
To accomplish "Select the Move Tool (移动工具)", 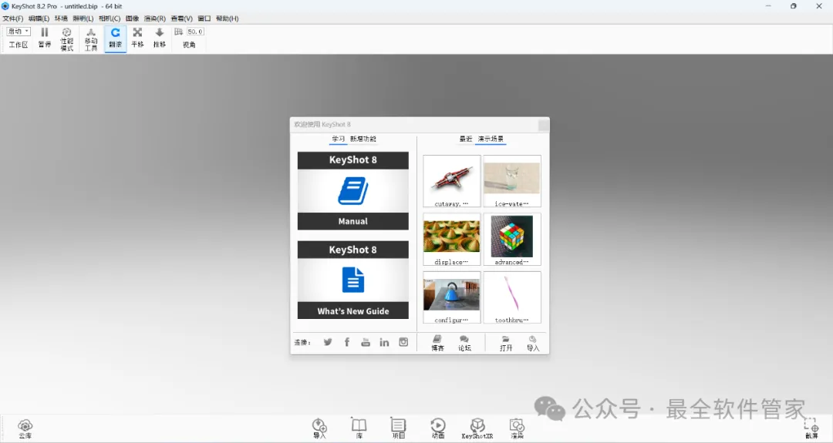I will [91, 39].
